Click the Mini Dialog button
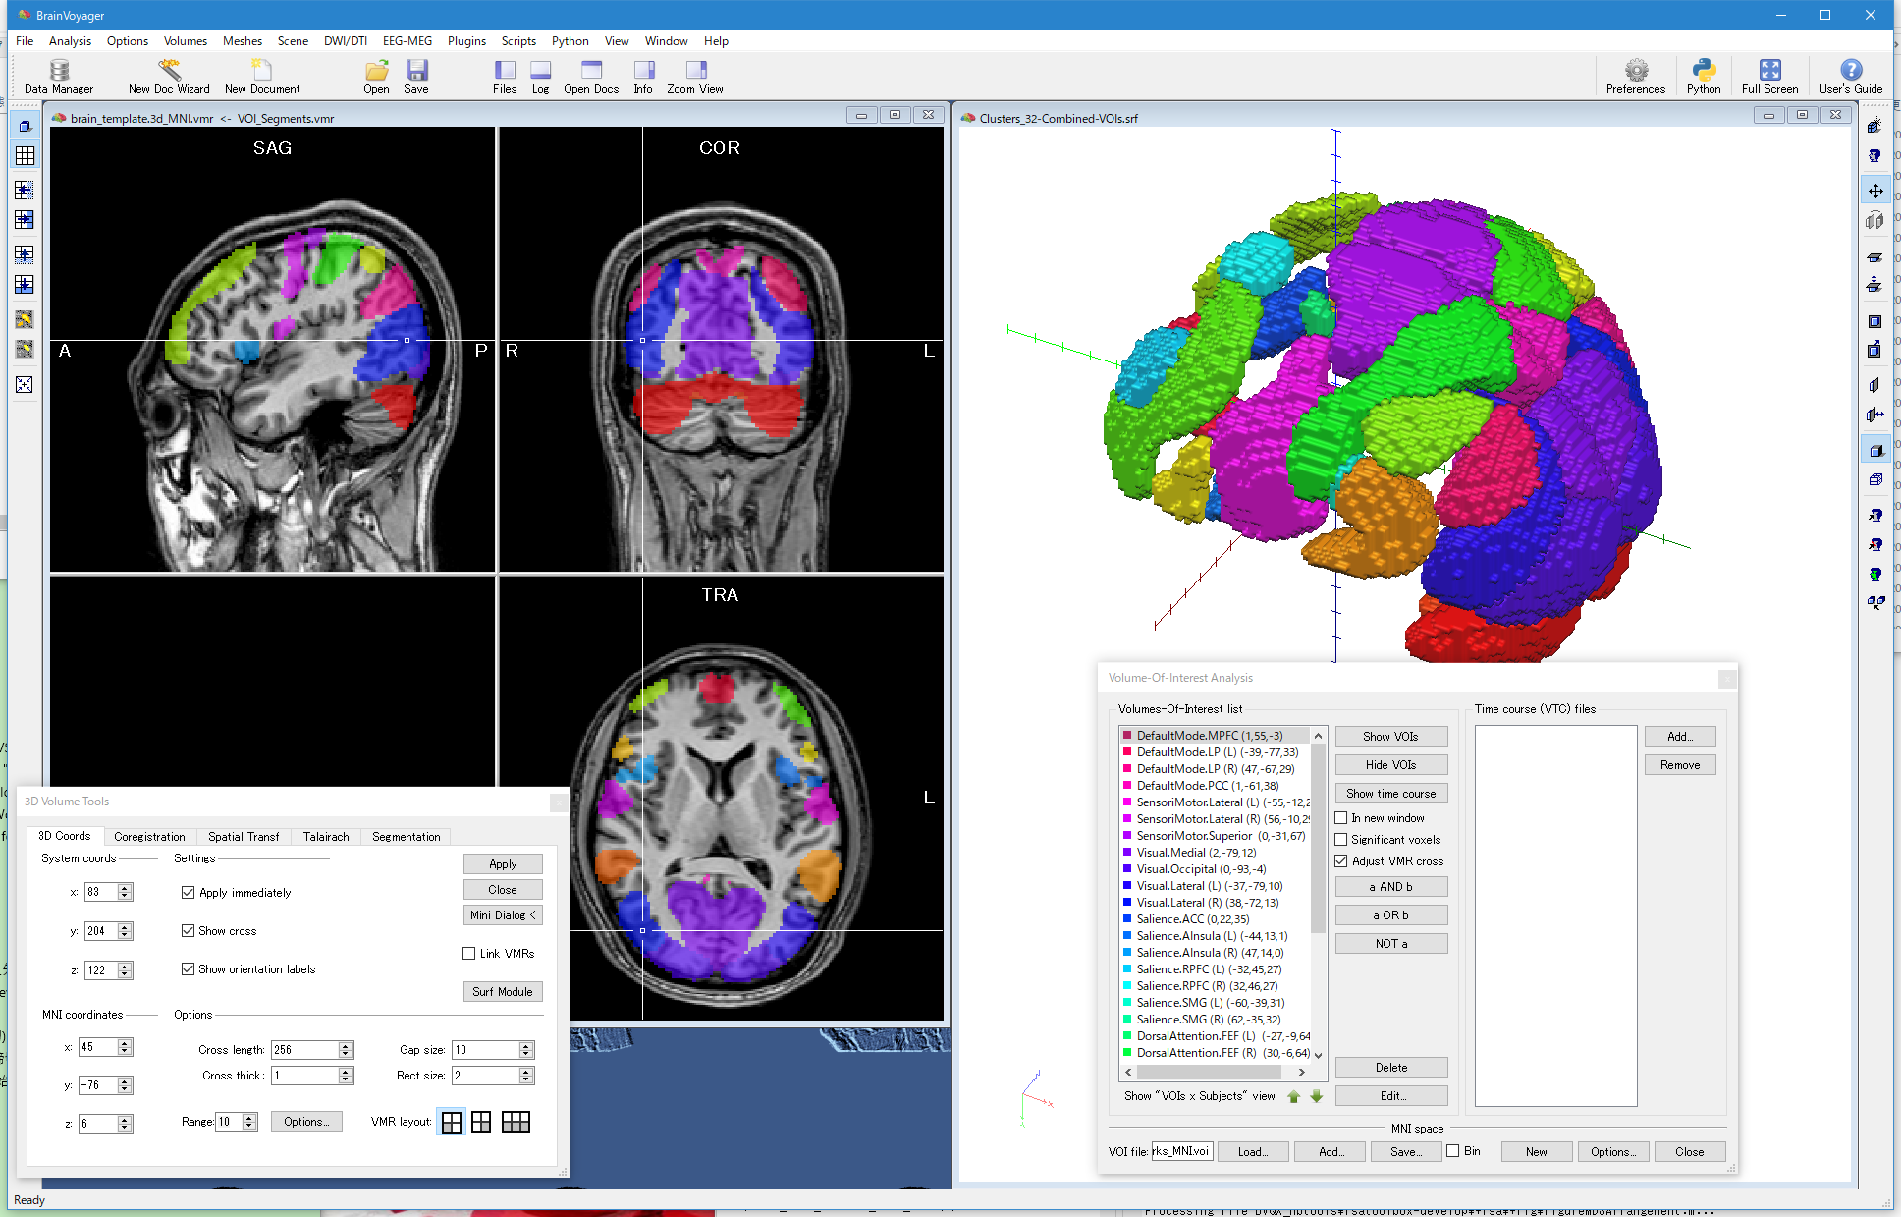The width and height of the screenshot is (1901, 1217). pyautogui.click(x=503, y=915)
